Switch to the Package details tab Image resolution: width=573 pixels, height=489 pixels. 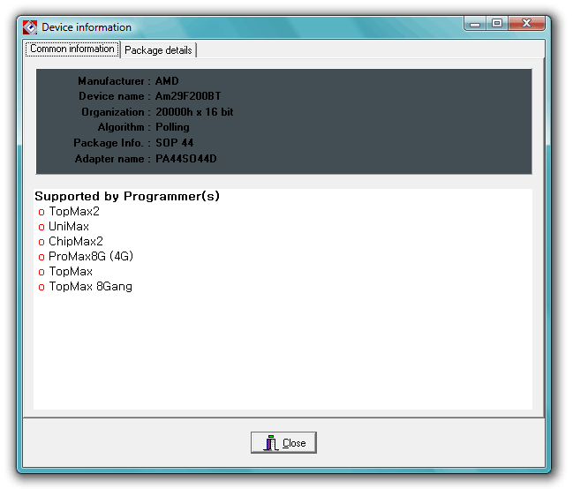coord(158,50)
